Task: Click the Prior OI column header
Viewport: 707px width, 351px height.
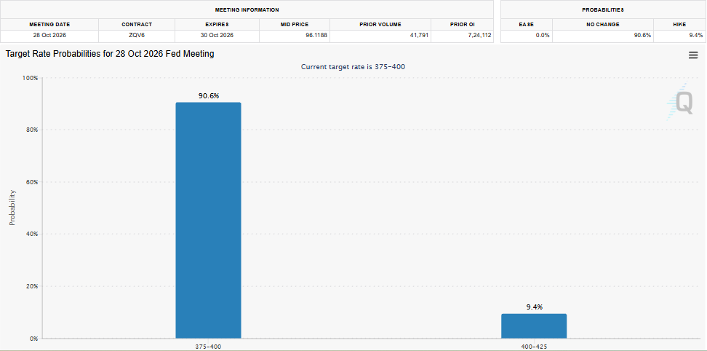Action: coord(462,24)
